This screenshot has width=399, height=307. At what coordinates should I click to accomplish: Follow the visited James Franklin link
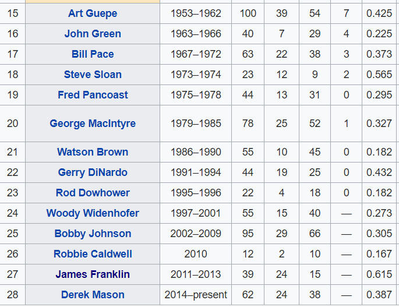click(93, 274)
